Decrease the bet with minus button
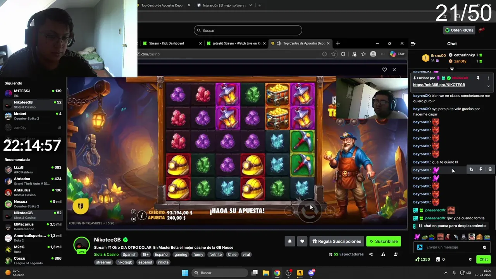The height and width of the screenshot is (279, 496). tap(289, 211)
